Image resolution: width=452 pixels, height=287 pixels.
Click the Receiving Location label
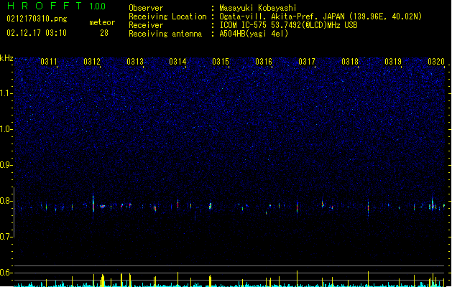(x=167, y=17)
